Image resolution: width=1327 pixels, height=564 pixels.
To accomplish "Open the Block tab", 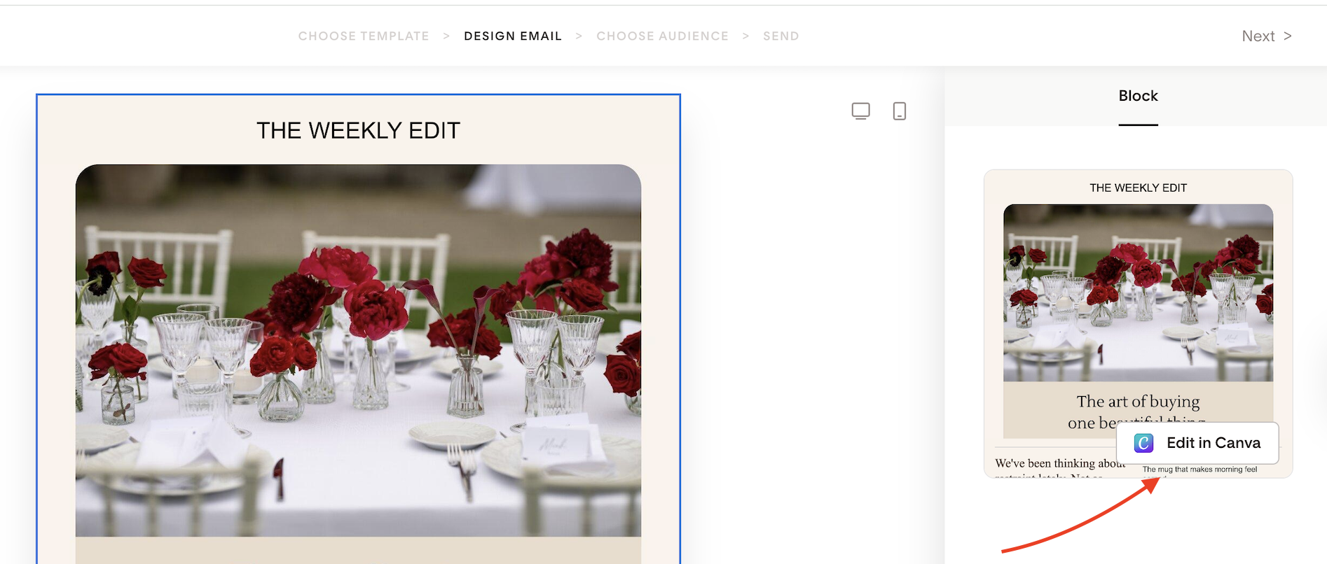I will tap(1139, 96).
